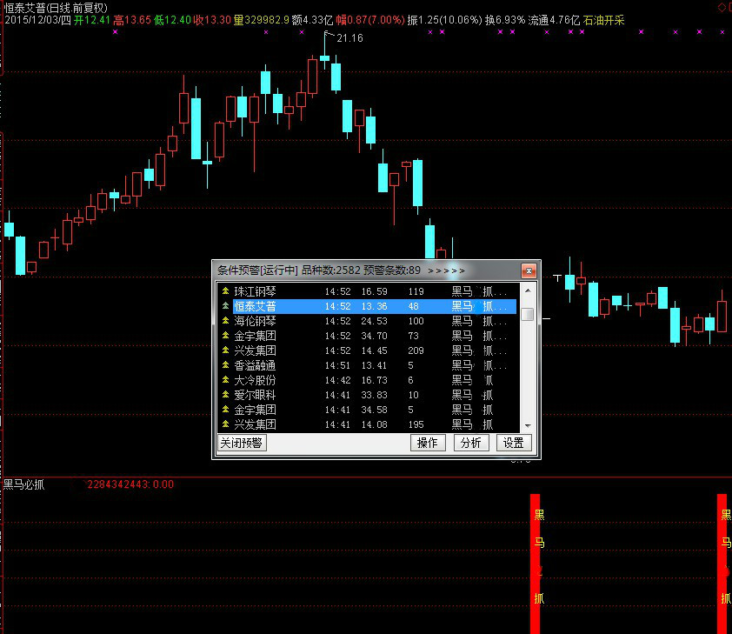Click the alert icon beside 海伦钢琴
The height and width of the screenshot is (634, 732).
(x=225, y=321)
